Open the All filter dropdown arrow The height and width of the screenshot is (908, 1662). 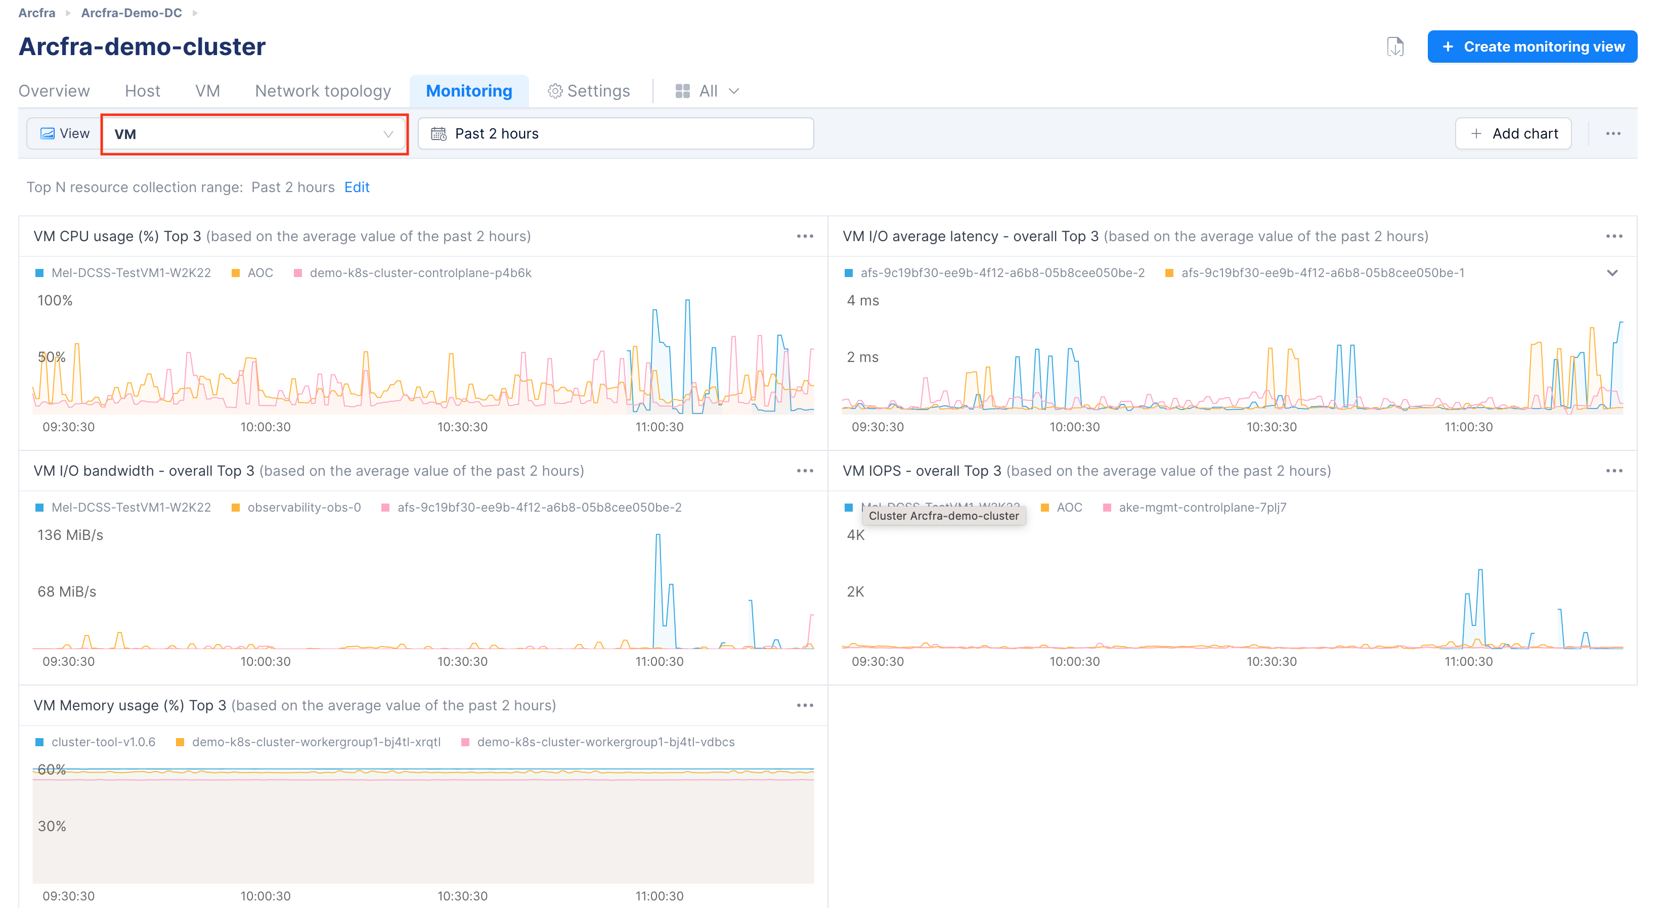pos(733,91)
